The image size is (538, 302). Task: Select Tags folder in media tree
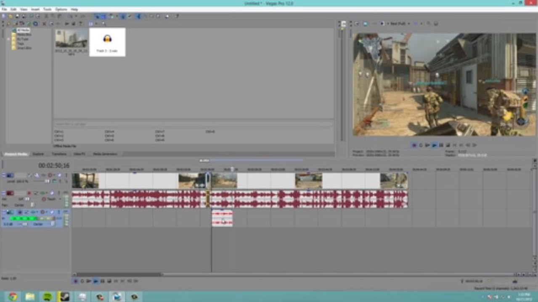pos(20,44)
